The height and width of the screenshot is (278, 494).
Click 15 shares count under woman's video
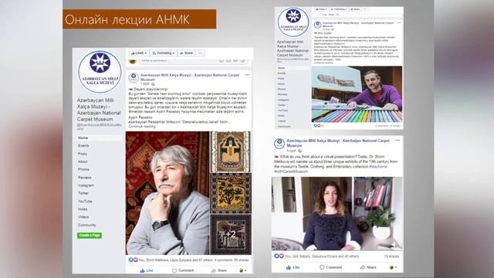click(391, 256)
